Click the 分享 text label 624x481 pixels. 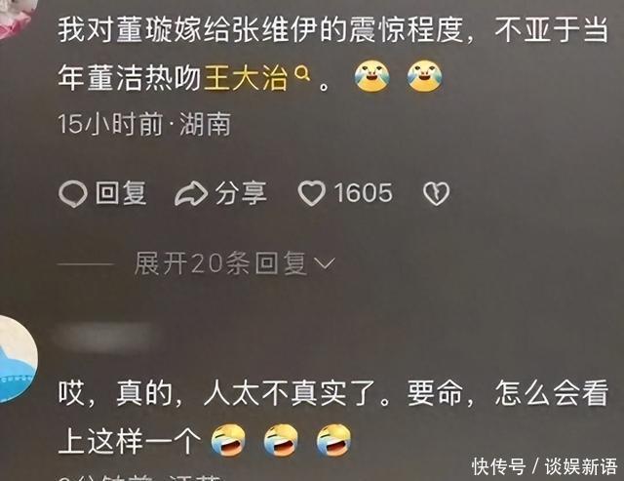click(x=241, y=193)
